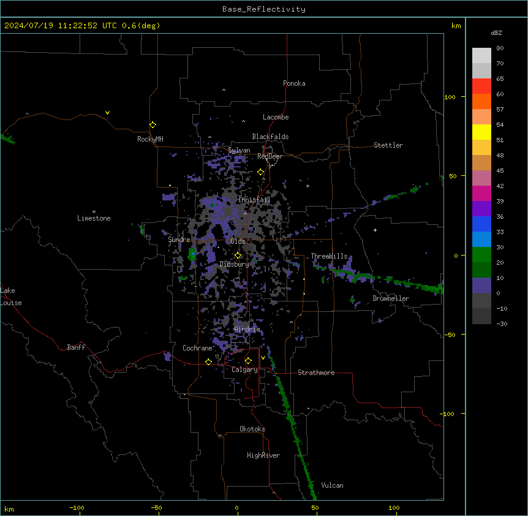The height and width of the screenshot is (516, 528).
Task: Click the yellow diamond marker above Calgary label
Action: (x=248, y=361)
